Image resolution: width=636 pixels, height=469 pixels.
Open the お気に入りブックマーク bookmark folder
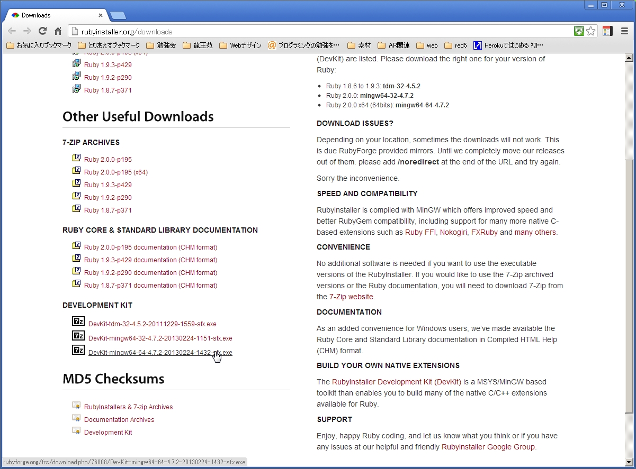[39, 45]
